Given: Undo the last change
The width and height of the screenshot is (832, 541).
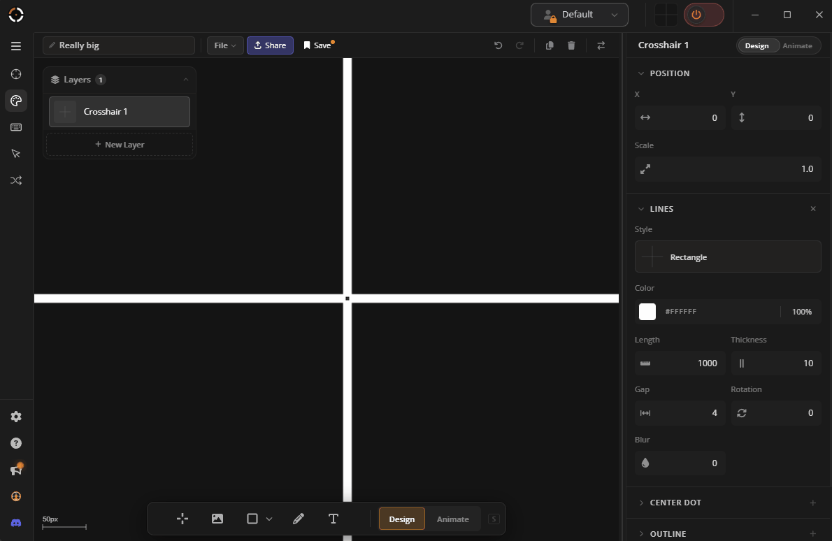Looking at the screenshot, I should click(498, 45).
